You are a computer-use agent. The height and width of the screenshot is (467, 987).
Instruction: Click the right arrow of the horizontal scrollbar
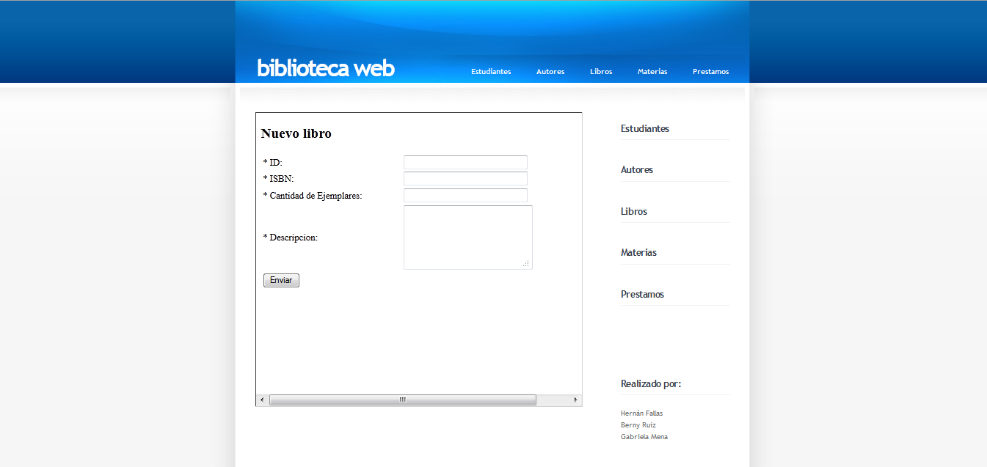click(575, 400)
